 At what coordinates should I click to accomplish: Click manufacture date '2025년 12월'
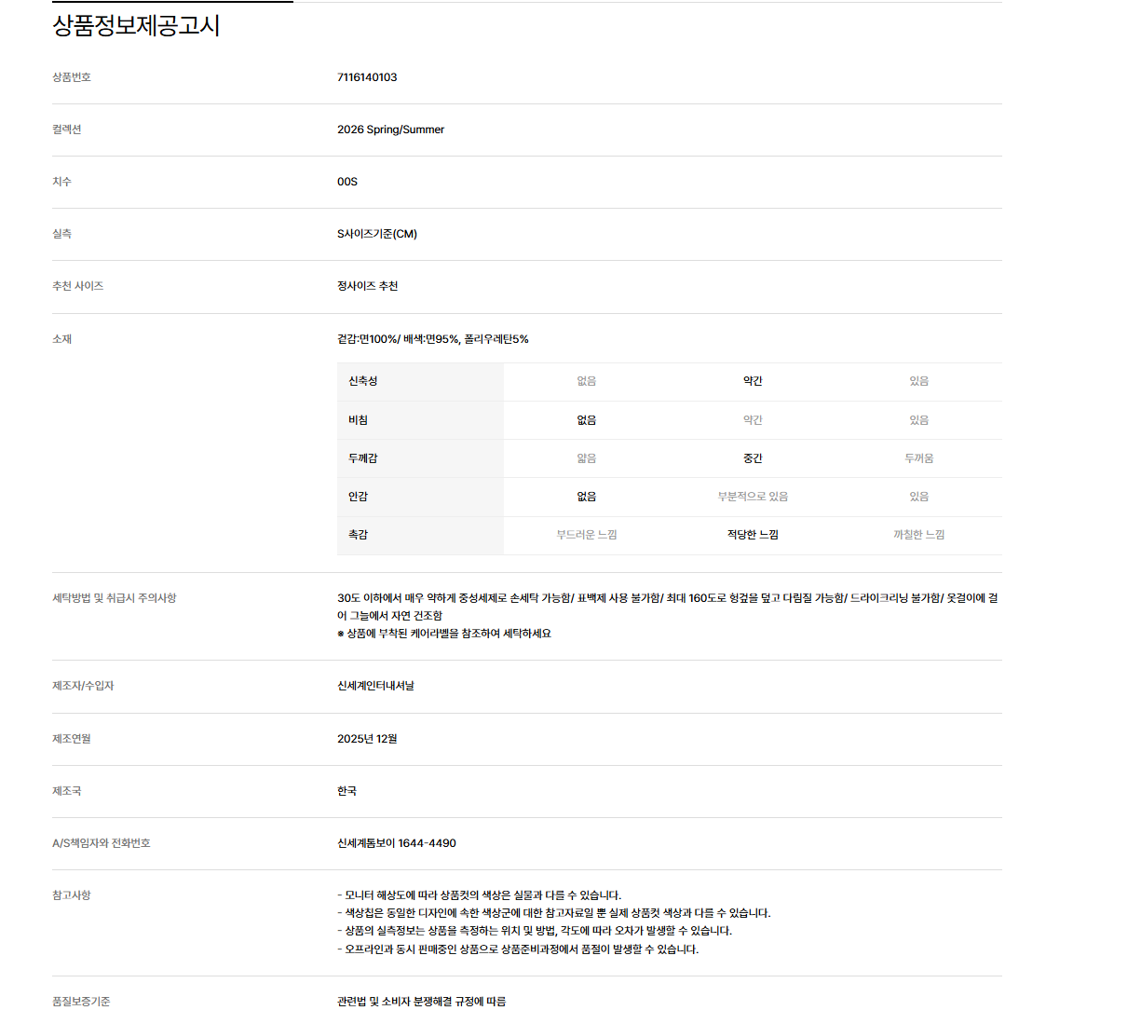pos(367,739)
